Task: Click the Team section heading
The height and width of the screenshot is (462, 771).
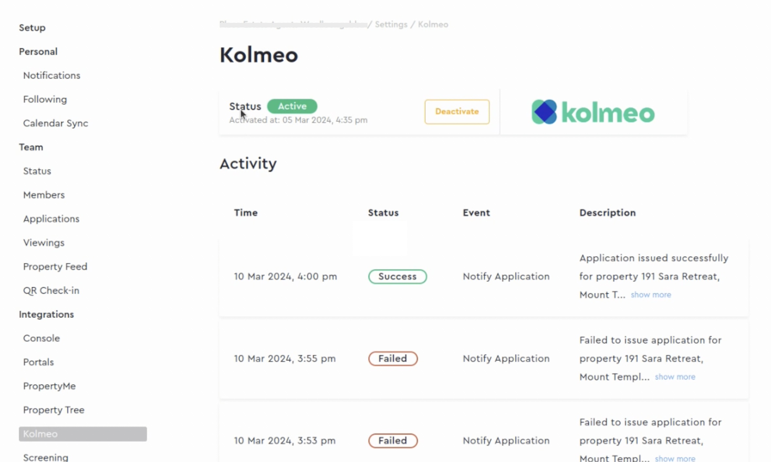Action: click(31, 147)
